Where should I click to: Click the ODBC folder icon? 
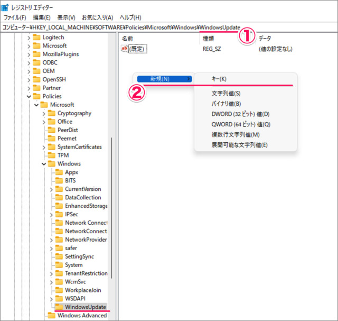[x=36, y=62]
